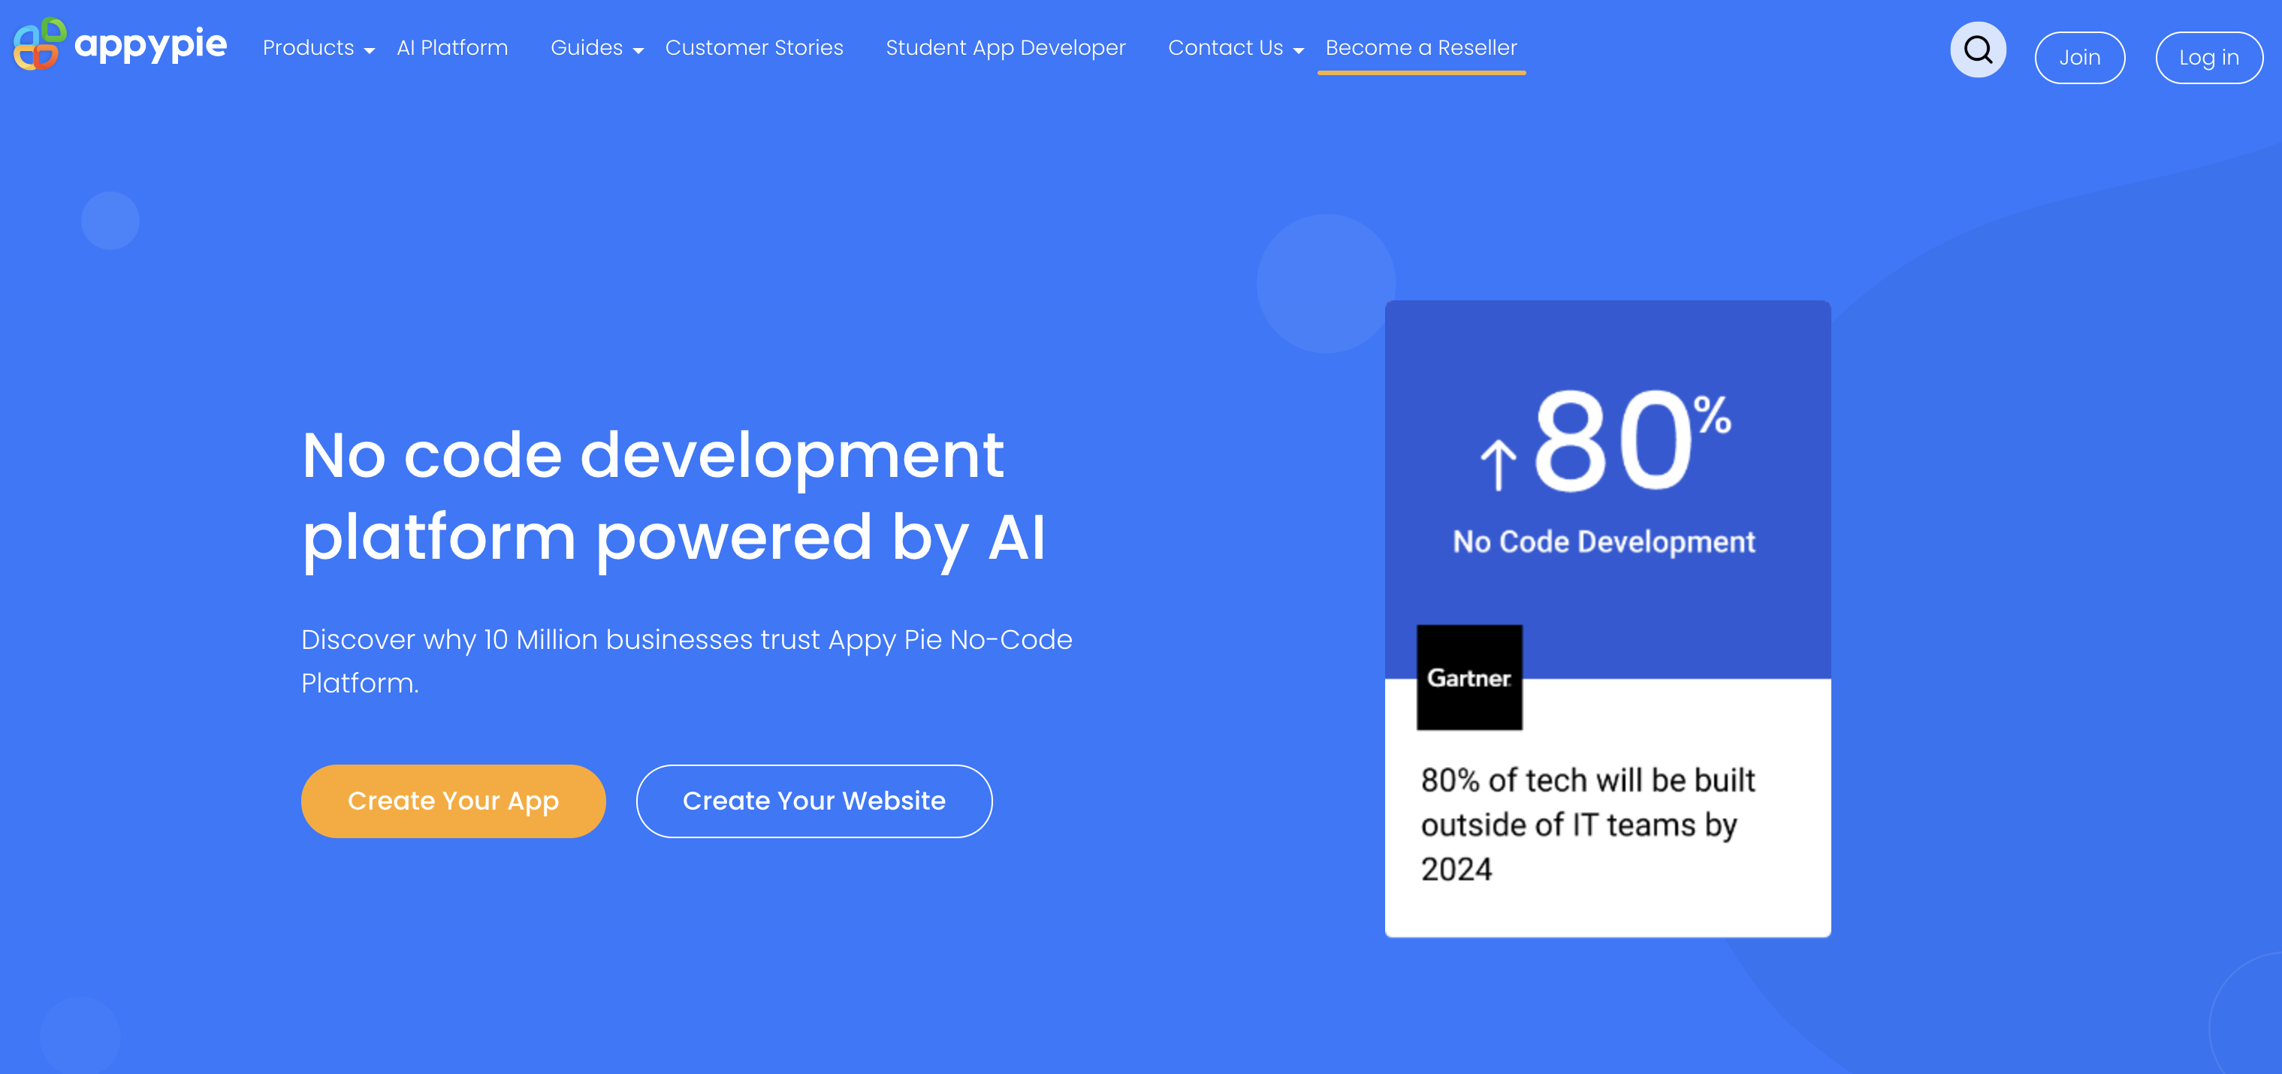Click the Appy Pie logo icon
This screenshot has height=1074, width=2282.
coord(39,44)
